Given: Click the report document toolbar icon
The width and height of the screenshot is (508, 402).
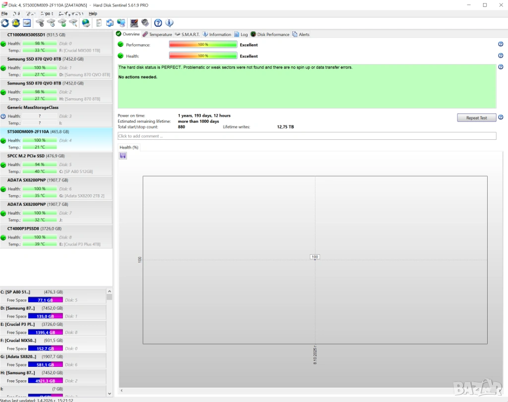Looking at the screenshot, I should click(99, 23).
